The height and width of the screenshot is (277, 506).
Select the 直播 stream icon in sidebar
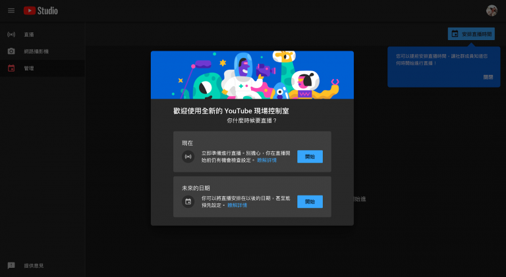click(11, 34)
